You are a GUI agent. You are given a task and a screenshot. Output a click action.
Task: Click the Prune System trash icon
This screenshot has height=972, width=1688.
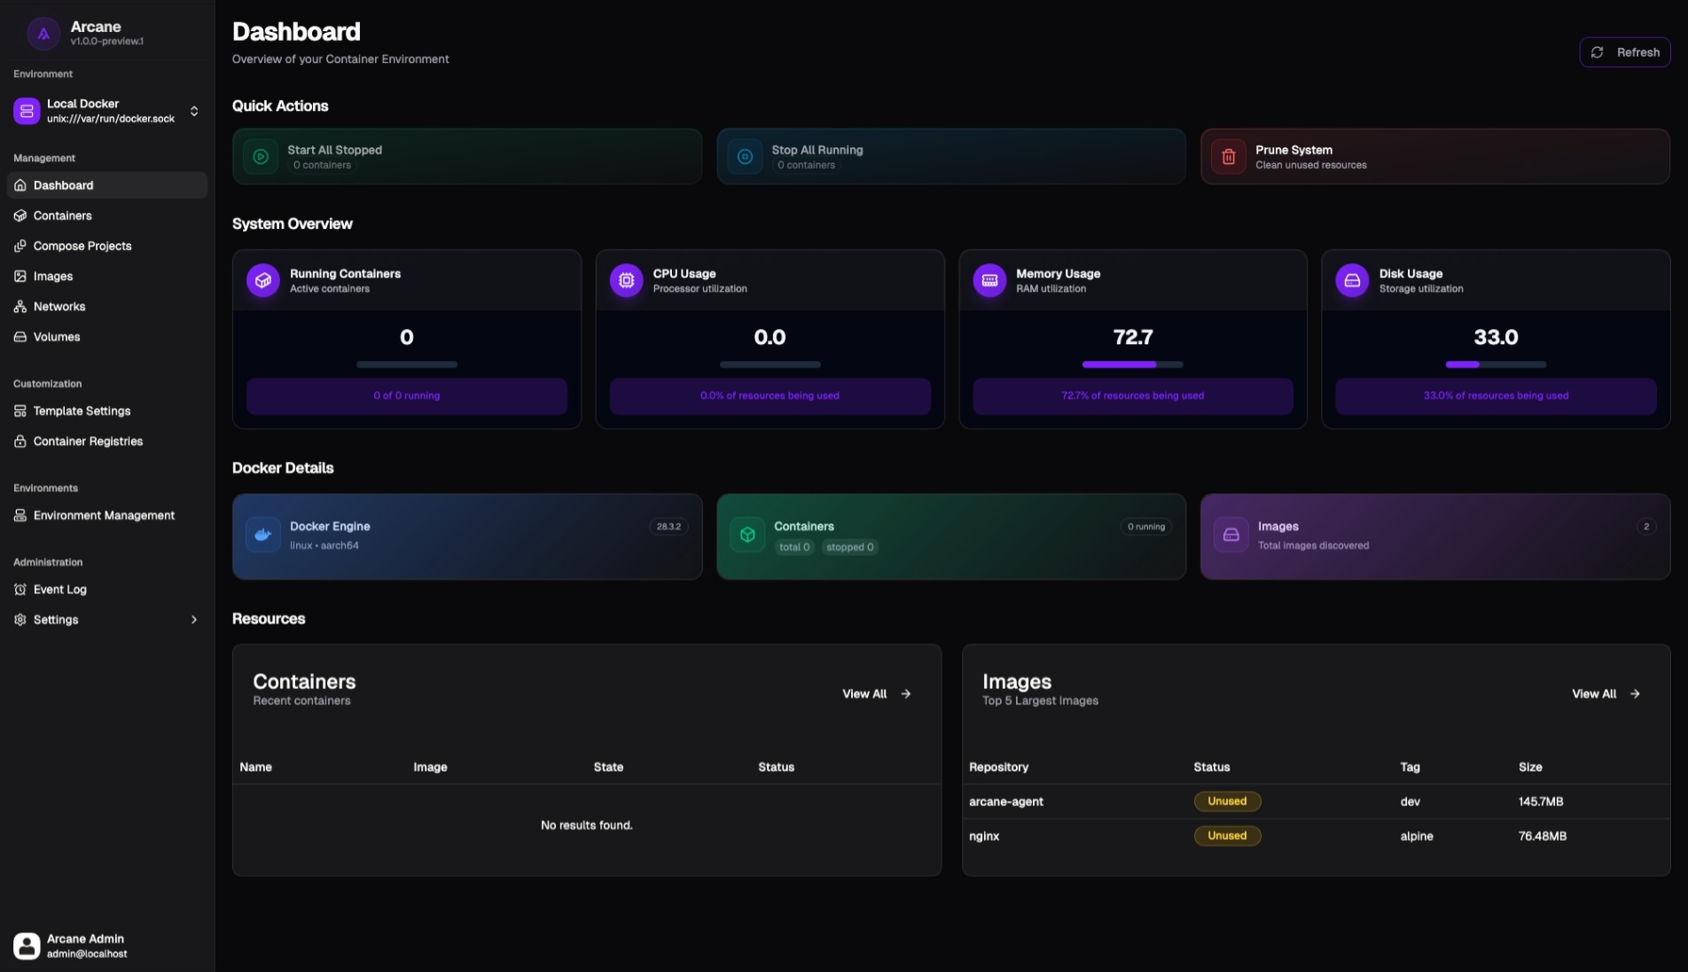(1228, 156)
